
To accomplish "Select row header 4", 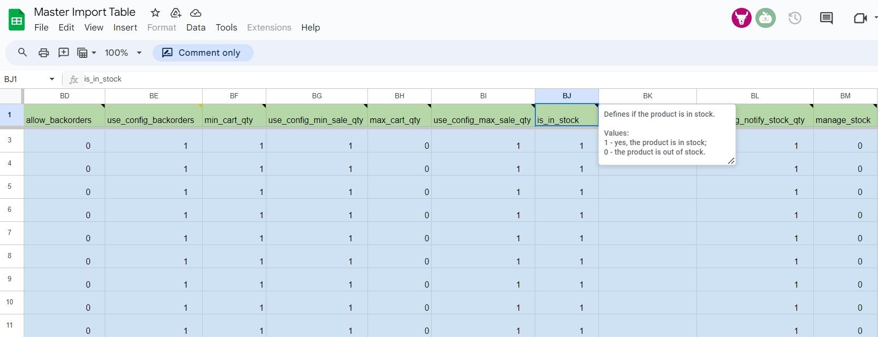I will [11, 164].
